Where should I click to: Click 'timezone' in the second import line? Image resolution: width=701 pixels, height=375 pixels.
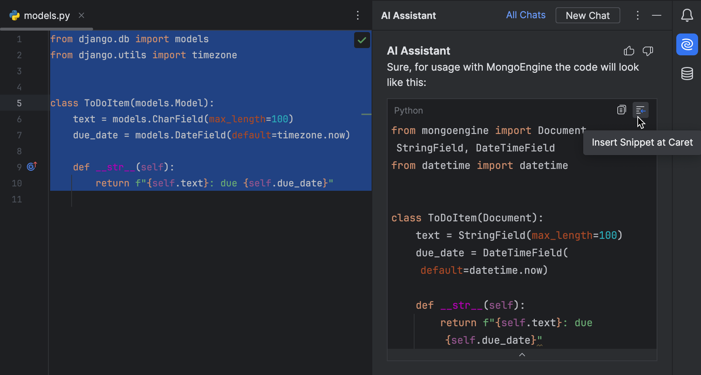(x=214, y=55)
